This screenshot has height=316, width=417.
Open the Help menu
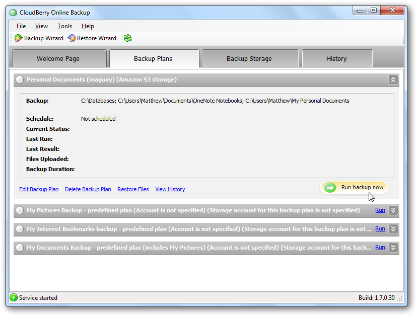(88, 26)
